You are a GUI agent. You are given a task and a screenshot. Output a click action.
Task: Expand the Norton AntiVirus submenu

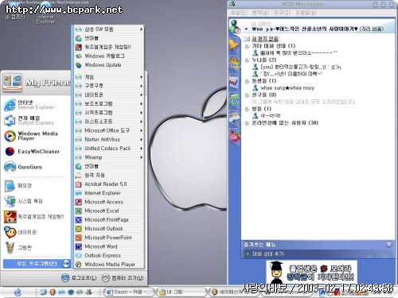coord(109,140)
